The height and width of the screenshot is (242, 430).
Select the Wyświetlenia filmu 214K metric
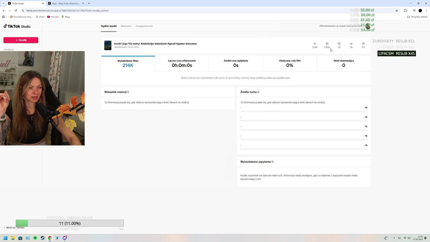[x=128, y=64]
